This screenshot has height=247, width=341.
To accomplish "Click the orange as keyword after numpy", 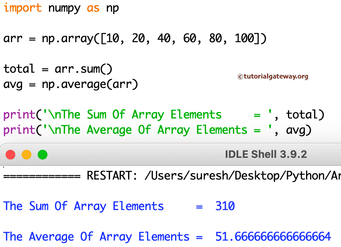I will coord(93,8).
